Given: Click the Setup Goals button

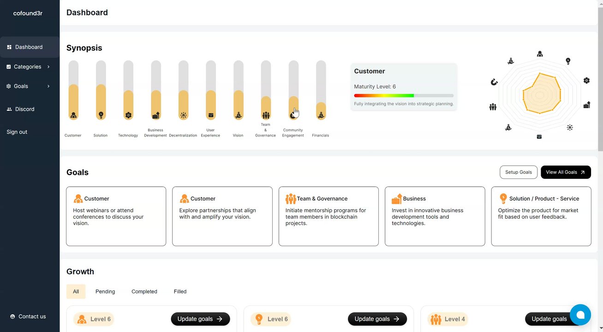Looking at the screenshot, I should coord(518,172).
